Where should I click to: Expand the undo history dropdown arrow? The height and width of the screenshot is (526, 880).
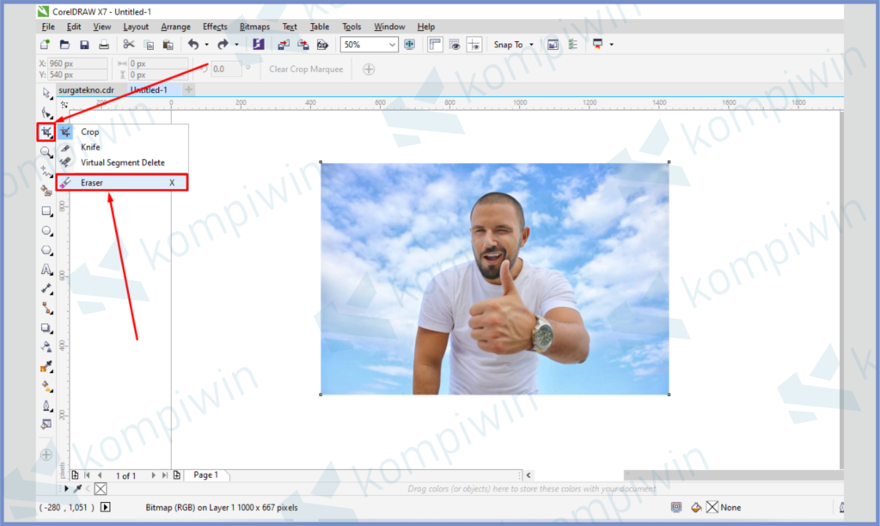[x=206, y=45]
